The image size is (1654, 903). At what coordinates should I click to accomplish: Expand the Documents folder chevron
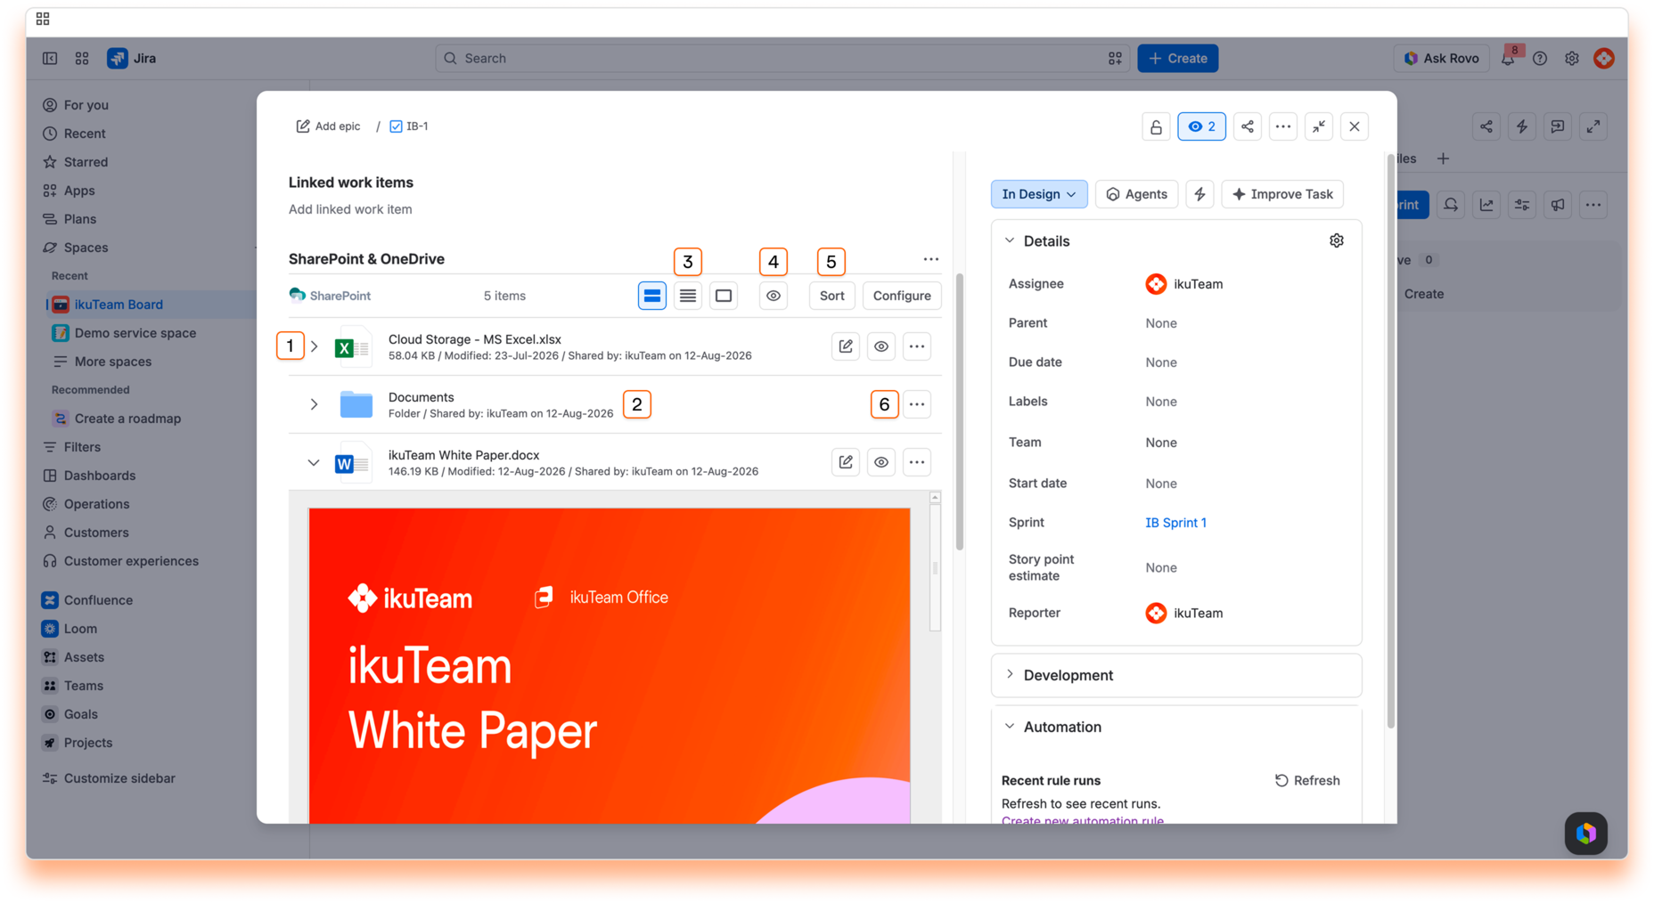coord(314,404)
